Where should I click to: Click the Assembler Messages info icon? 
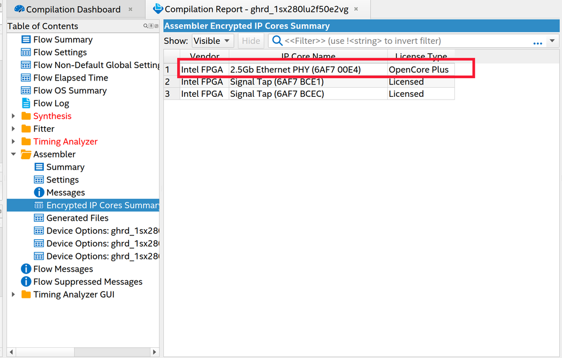39,193
